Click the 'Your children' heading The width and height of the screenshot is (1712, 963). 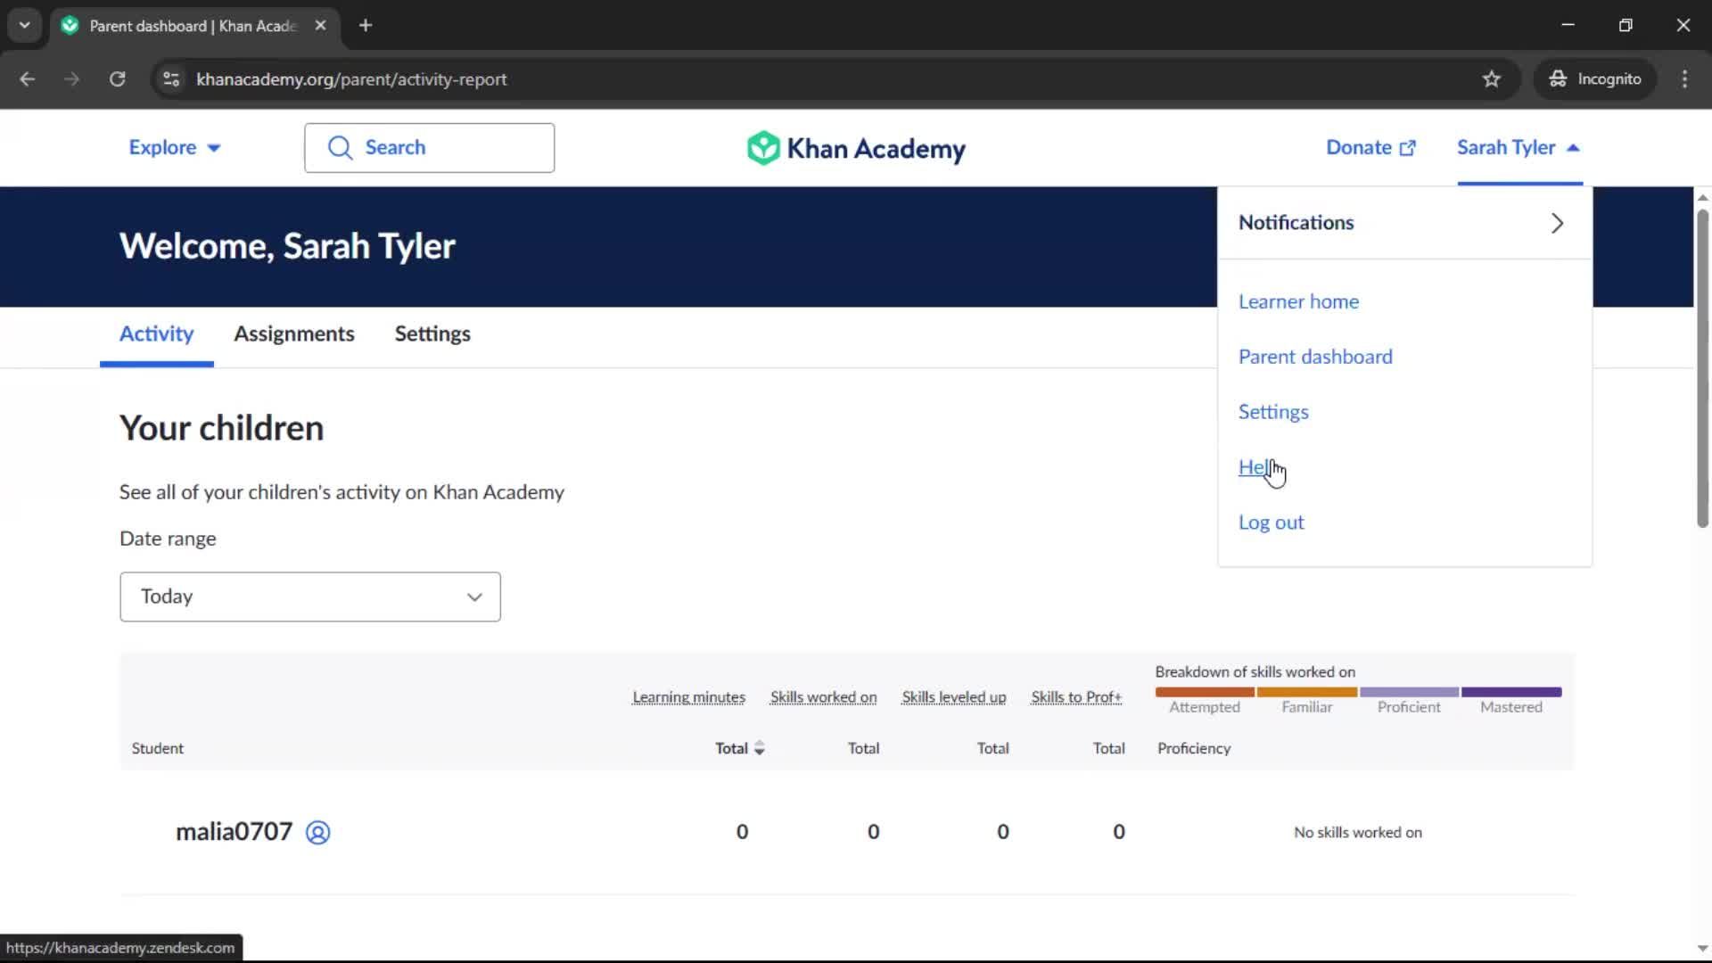click(221, 428)
